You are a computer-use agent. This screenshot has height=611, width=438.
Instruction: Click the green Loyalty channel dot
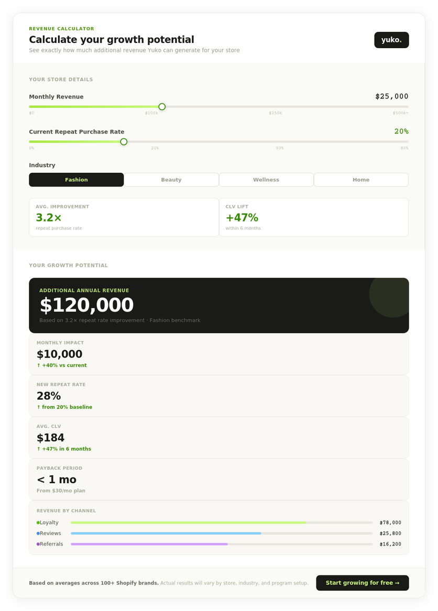(x=38, y=522)
